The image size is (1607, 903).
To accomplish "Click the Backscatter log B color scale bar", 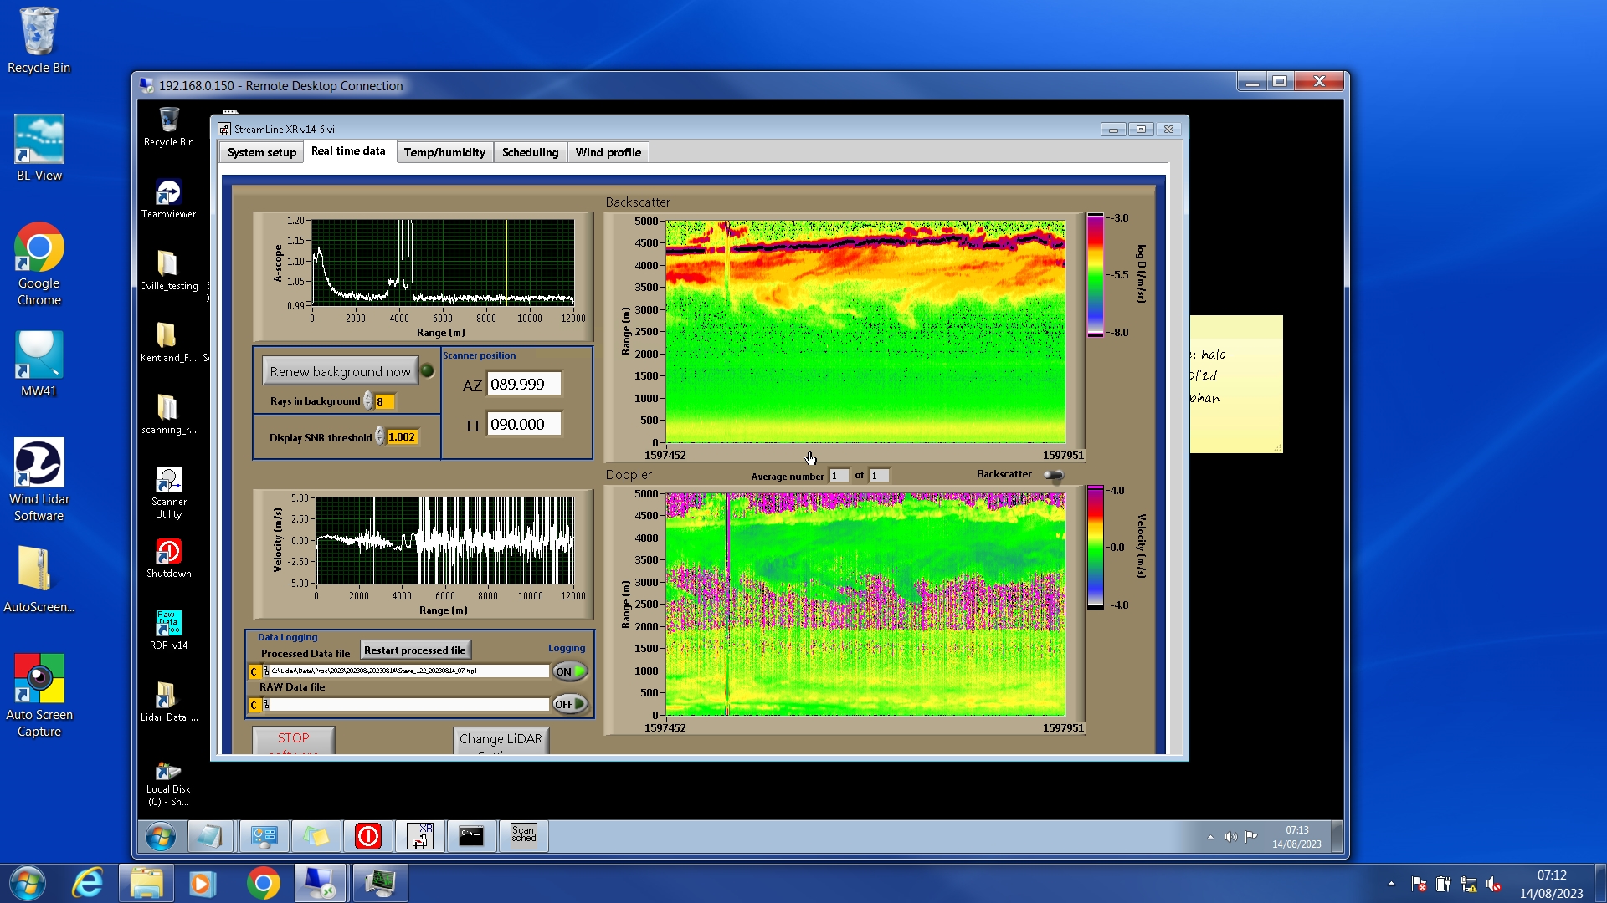I will (x=1095, y=274).
